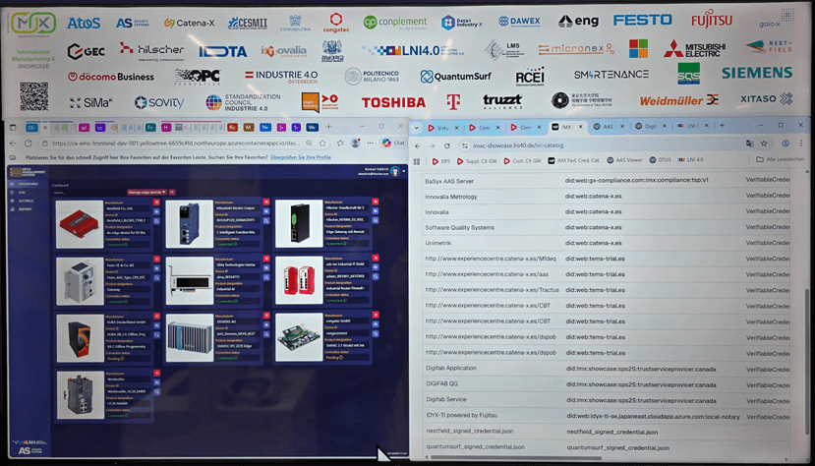Screen dimensions: 815x466
Task: Open new tab in Chrome window
Action: [x=722, y=126]
